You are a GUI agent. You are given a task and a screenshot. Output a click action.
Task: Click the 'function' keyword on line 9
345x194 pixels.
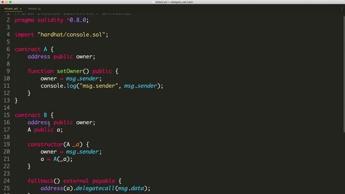tap(41, 71)
